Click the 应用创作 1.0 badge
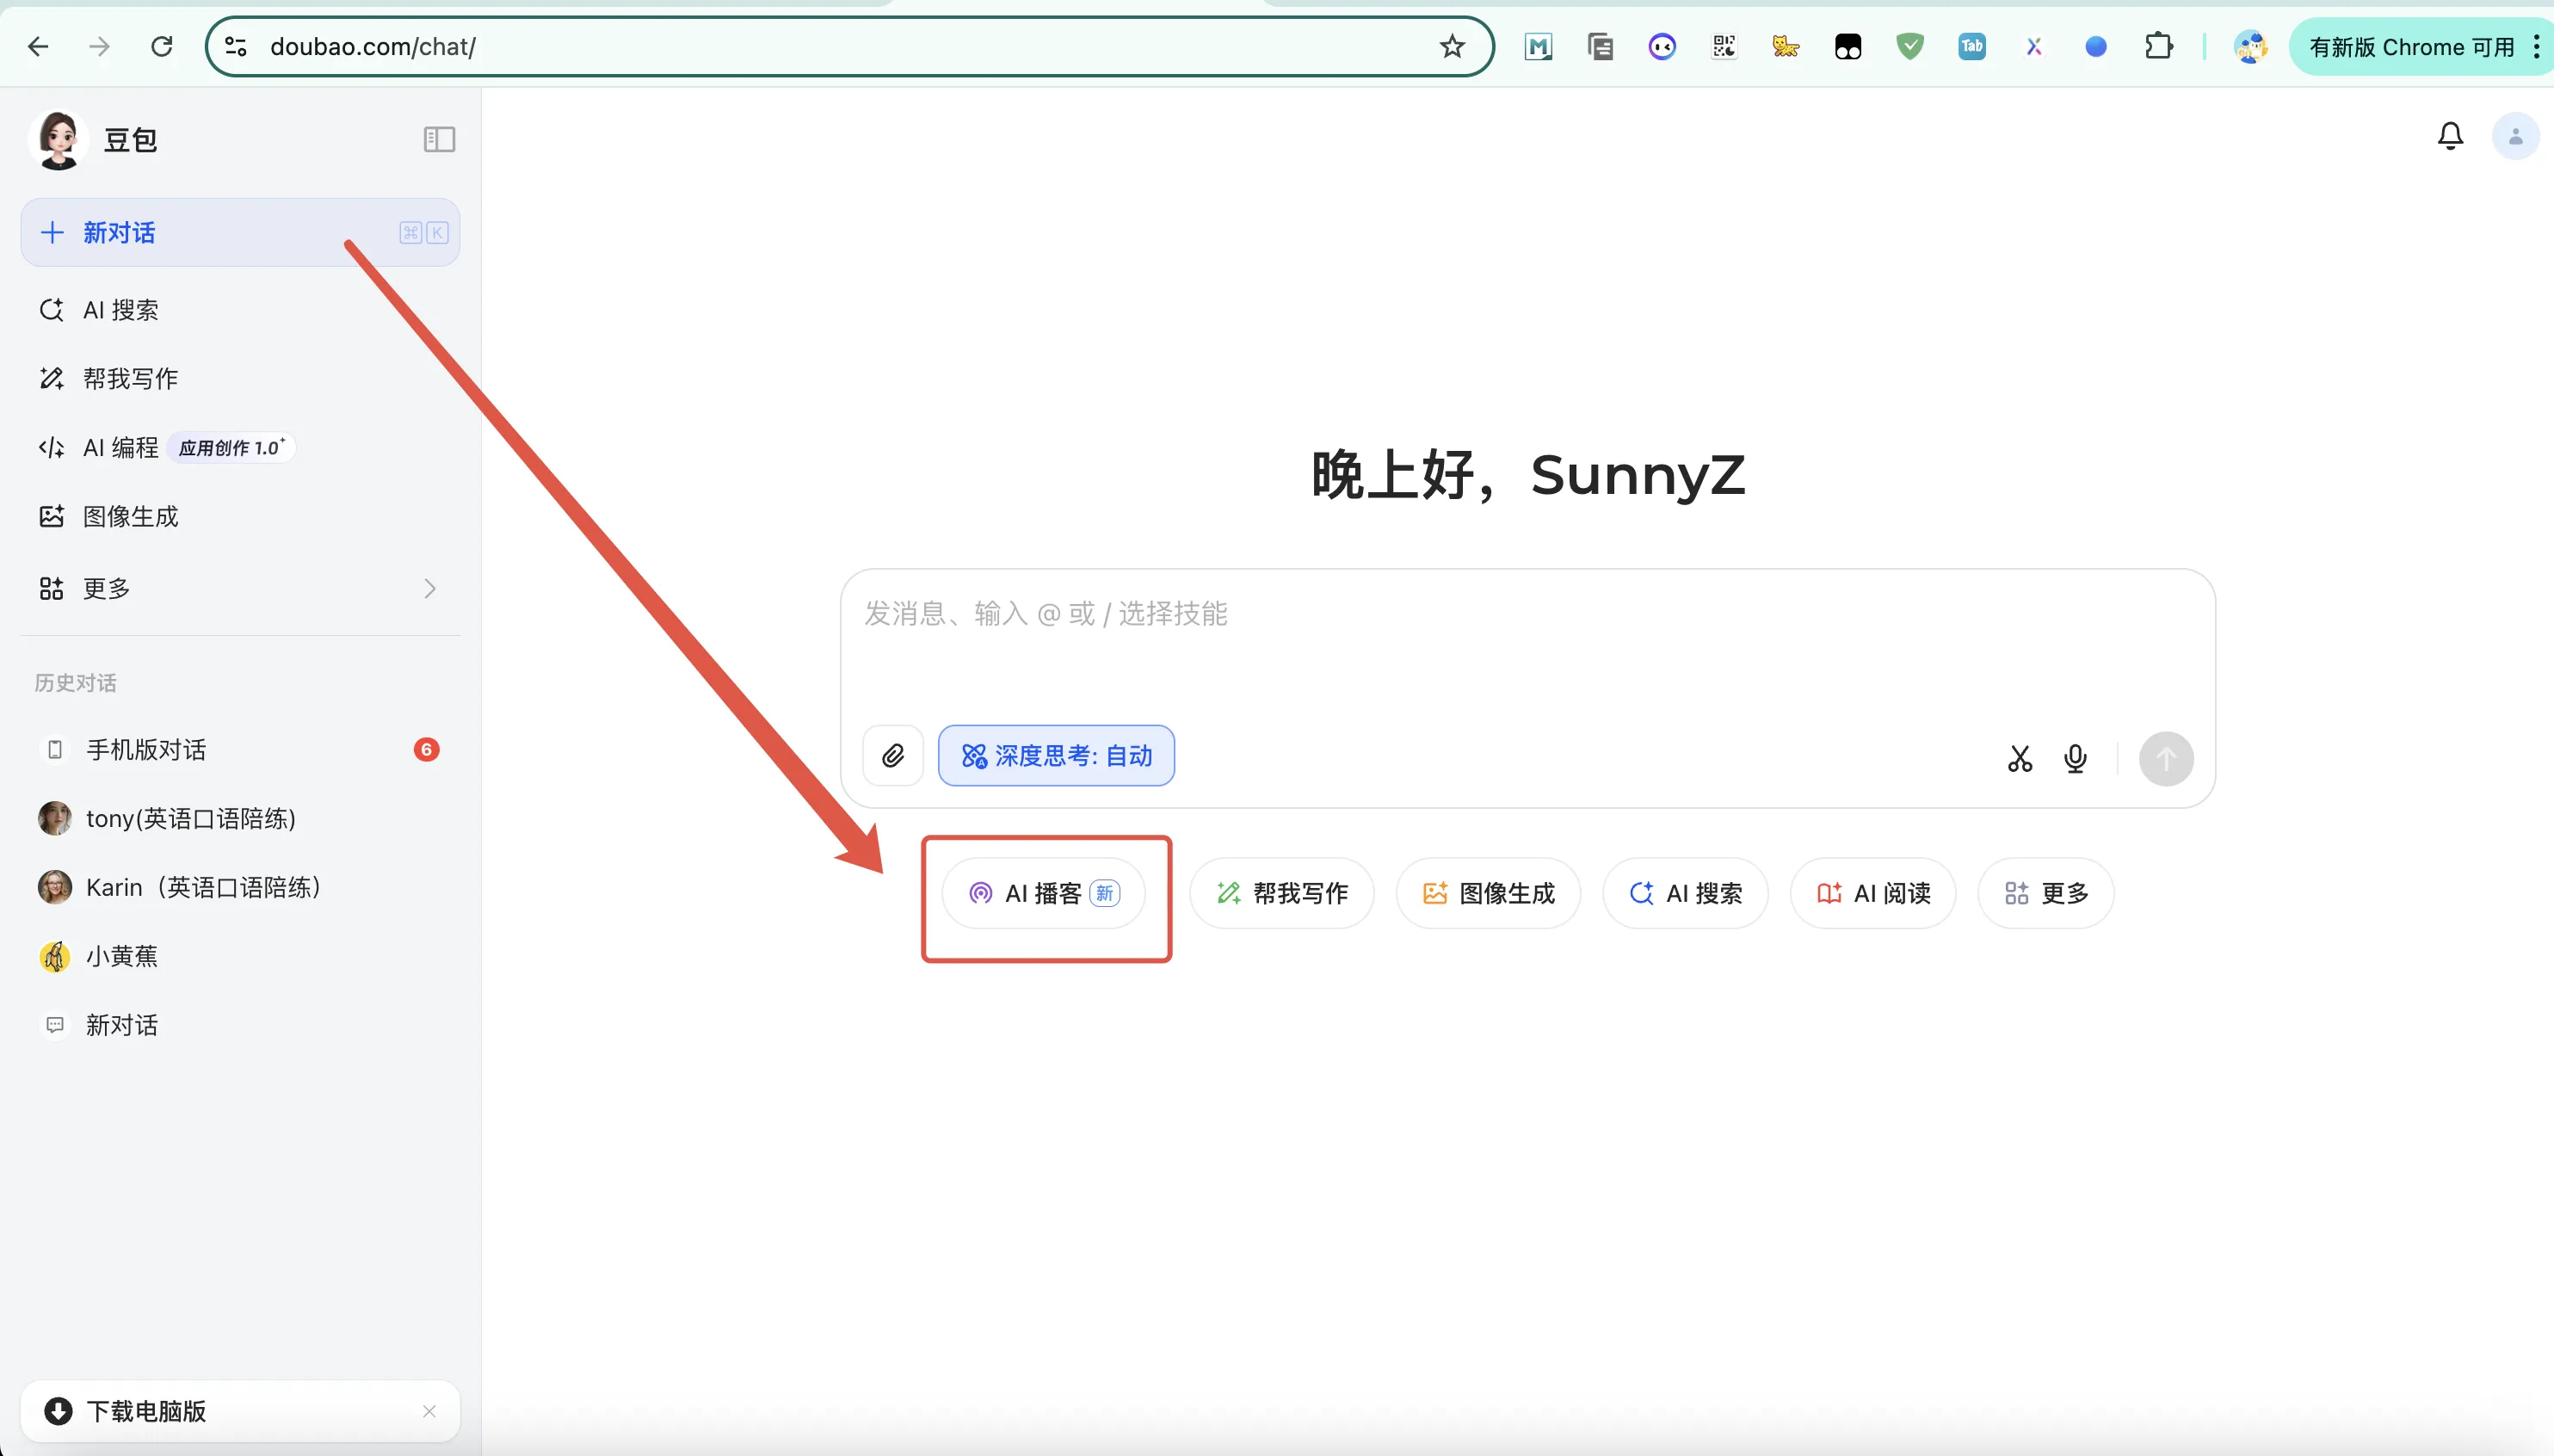The width and height of the screenshot is (2554, 1456). click(x=231, y=448)
